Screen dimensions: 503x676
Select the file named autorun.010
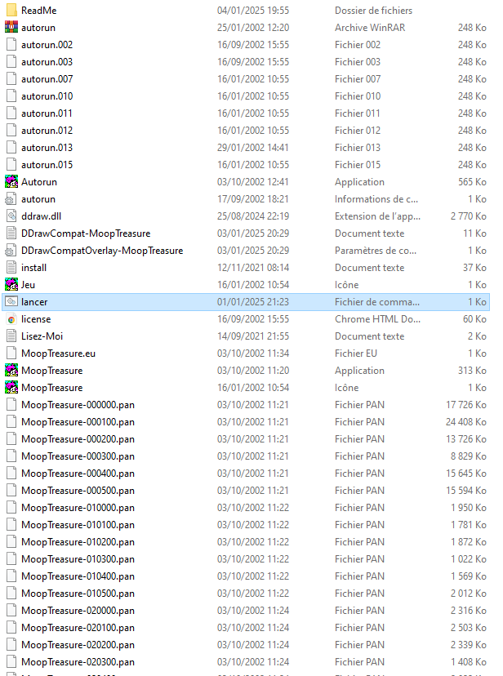pyautogui.click(x=47, y=96)
